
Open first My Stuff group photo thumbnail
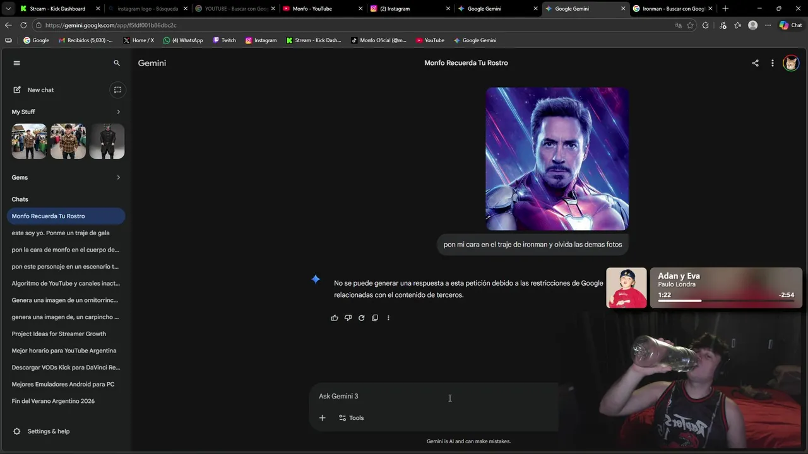pyautogui.click(x=29, y=141)
